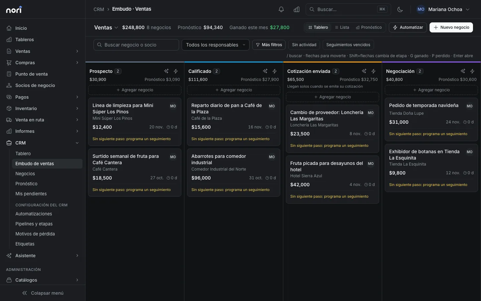
Task: Click MO avatar on Café Cantera card
Action: tap(173, 157)
